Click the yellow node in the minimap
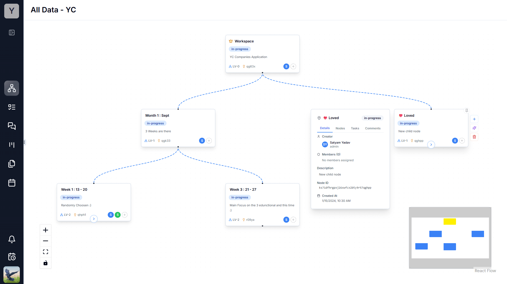The width and height of the screenshot is (507, 284). point(450,222)
